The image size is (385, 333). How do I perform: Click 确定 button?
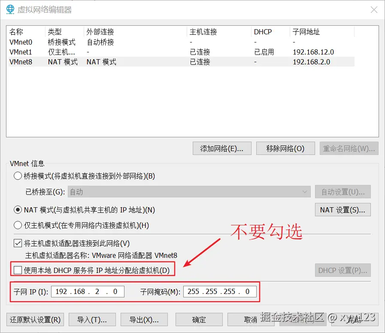click(x=199, y=320)
